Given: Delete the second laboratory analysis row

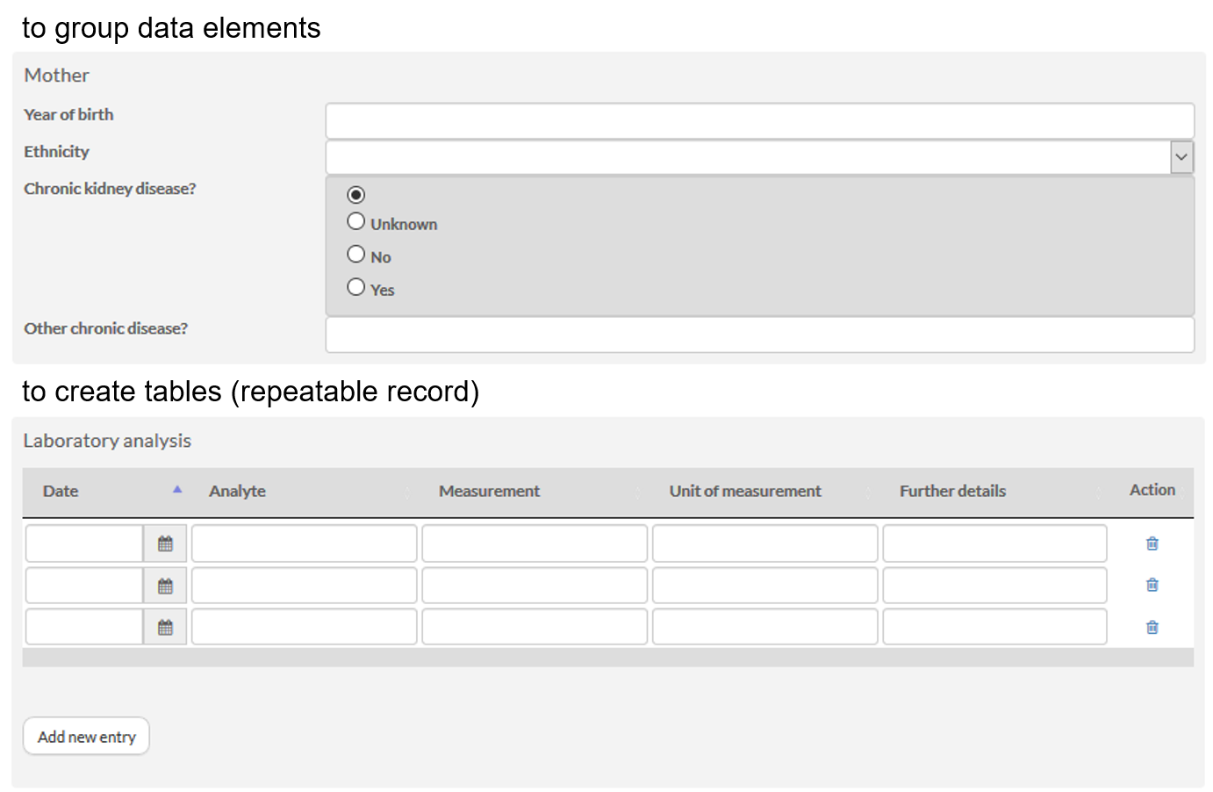Looking at the screenshot, I should [x=1152, y=585].
